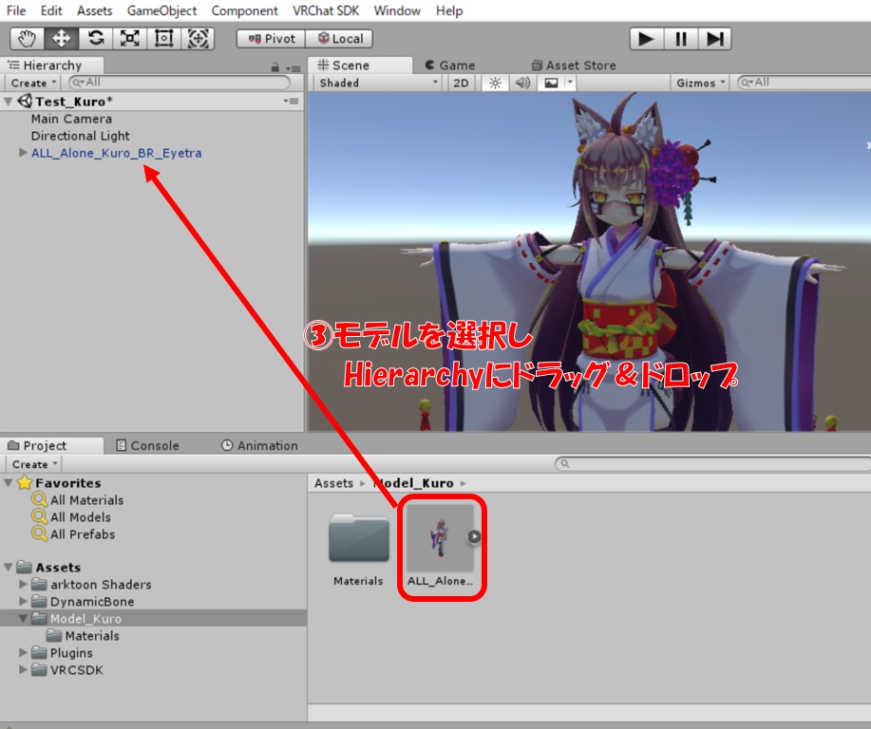Toggle Local handle rotation button
This screenshot has height=729, width=871.
(340, 39)
